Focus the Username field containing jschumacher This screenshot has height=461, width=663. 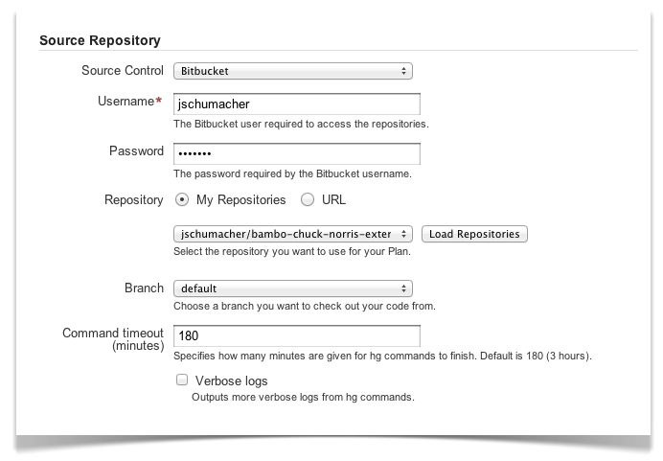pyautogui.click(x=296, y=104)
